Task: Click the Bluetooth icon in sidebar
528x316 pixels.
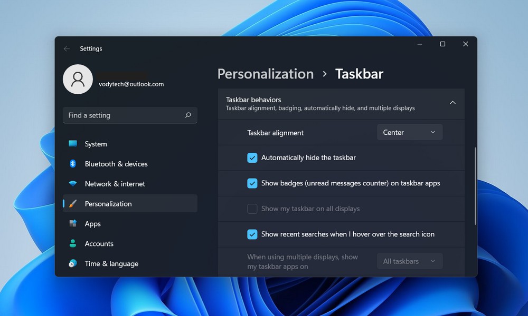Action: pos(73,164)
